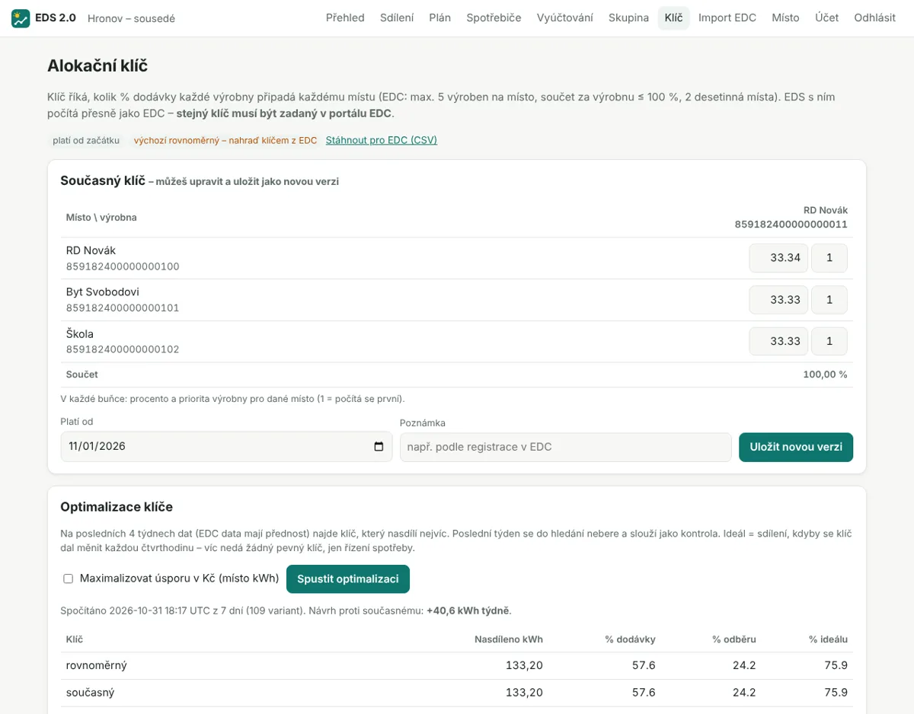Click the '% odběru' column header

click(x=734, y=639)
